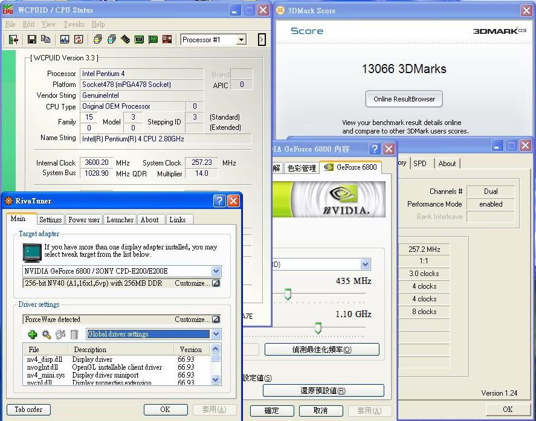536x421 pixels.
Task: Click the 確定 button
Action: (272, 410)
